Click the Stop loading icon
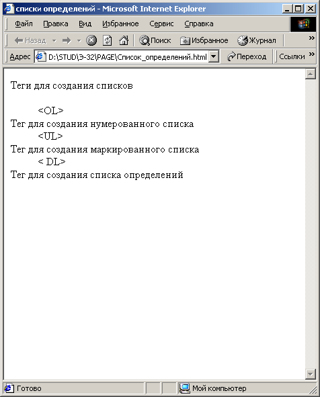 (91, 40)
